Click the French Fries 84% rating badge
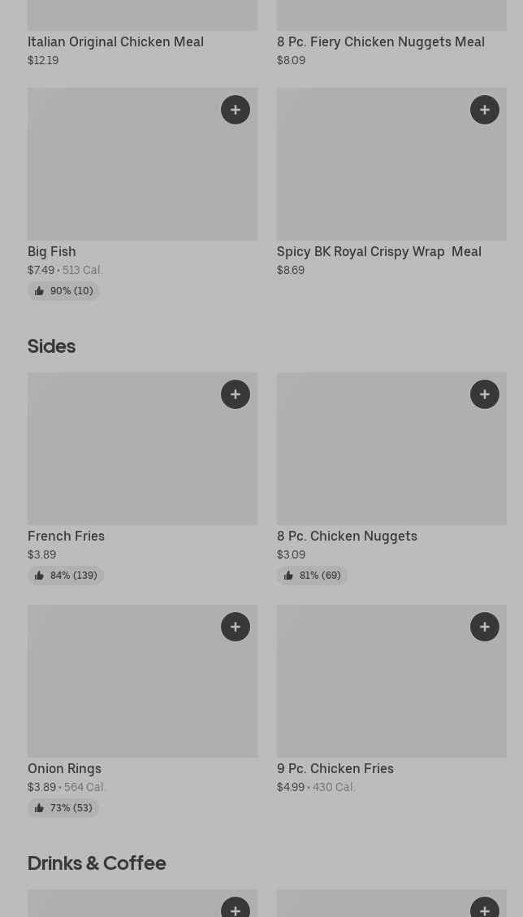The height and width of the screenshot is (917, 523). 66,576
